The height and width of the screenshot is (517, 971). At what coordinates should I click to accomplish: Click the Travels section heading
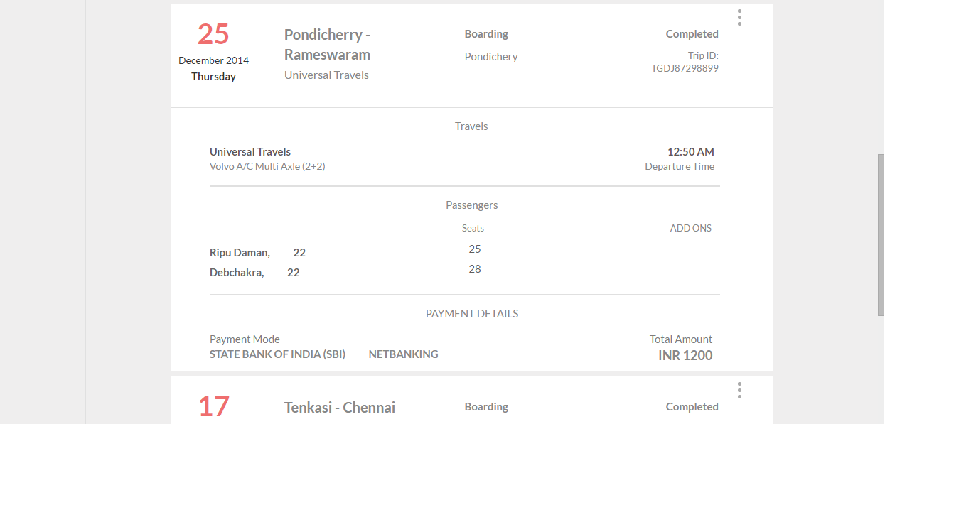pos(471,126)
